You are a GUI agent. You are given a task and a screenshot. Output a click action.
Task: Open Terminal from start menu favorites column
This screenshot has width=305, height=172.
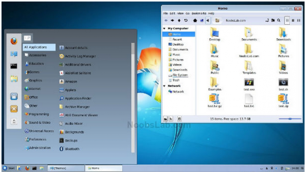pos(14,66)
